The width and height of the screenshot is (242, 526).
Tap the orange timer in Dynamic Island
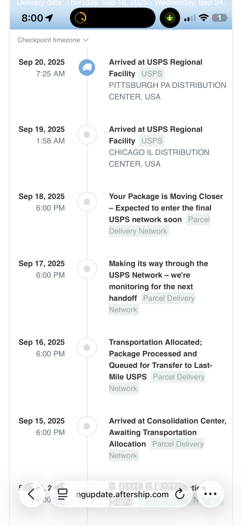tap(80, 18)
